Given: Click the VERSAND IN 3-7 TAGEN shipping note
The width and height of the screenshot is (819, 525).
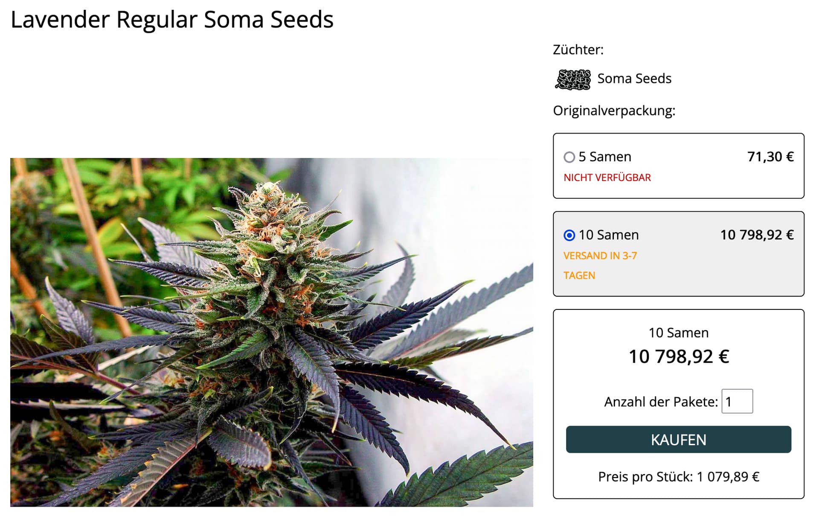Looking at the screenshot, I should tap(600, 265).
